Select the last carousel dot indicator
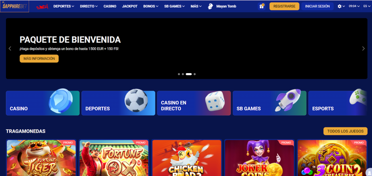Image resolution: width=372 pixels, height=176 pixels. coord(195,74)
